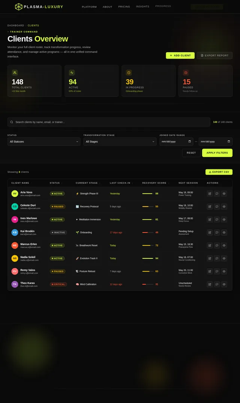Open the Insights nav item
240x403 pixels.
(x=142, y=6)
